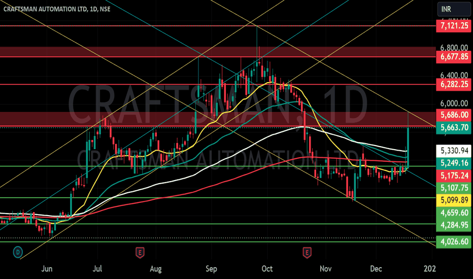Click the red 5,175.24 moving average label
This screenshot has height=279, width=473.
pos(454,176)
